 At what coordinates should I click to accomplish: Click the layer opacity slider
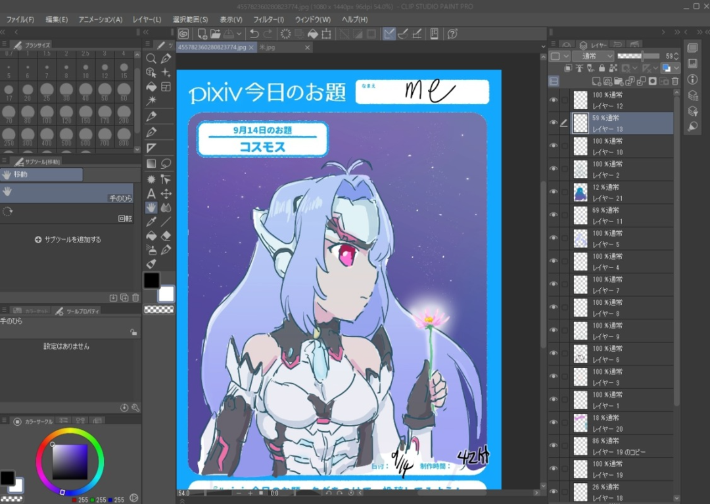pos(639,57)
